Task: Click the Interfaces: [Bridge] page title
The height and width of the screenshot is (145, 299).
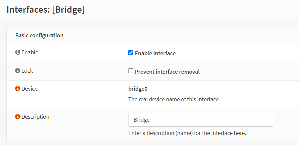Action: pos(46,10)
